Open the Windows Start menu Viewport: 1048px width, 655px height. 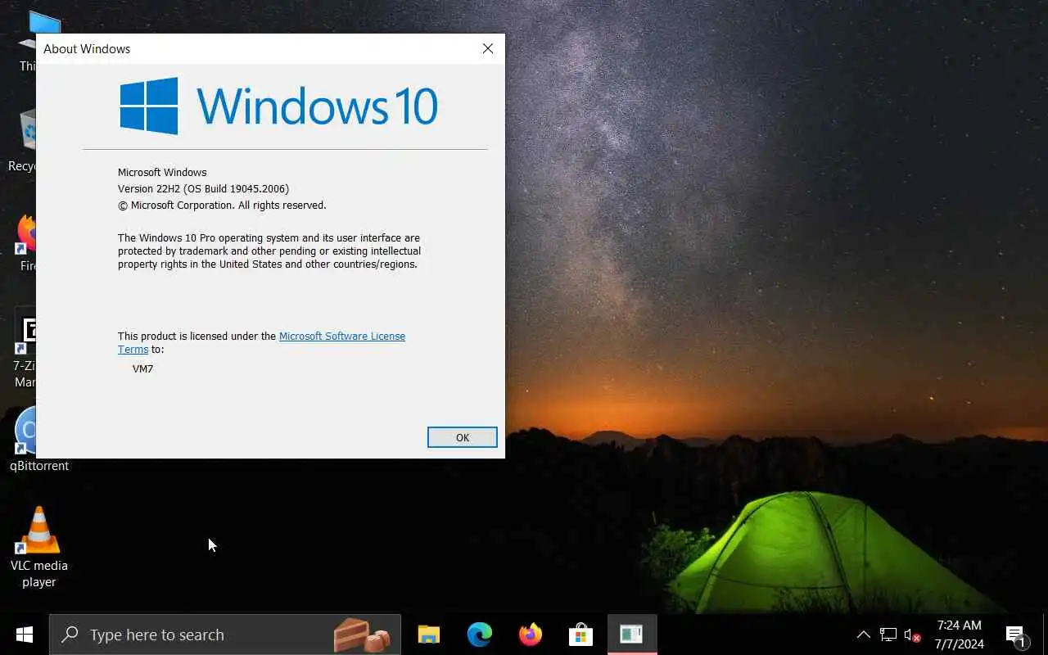[x=25, y=635]
